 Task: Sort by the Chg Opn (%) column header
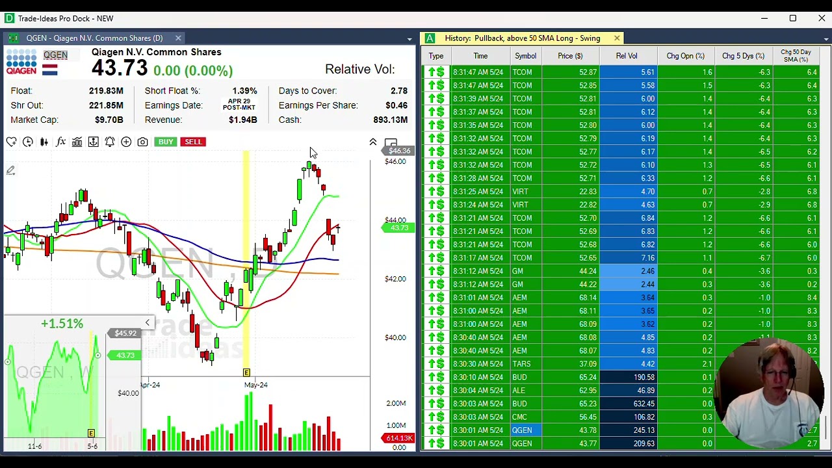click(685, 56)
